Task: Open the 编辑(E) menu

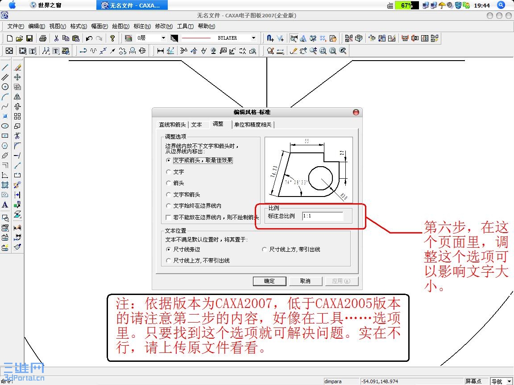Action: coord(37,26)
